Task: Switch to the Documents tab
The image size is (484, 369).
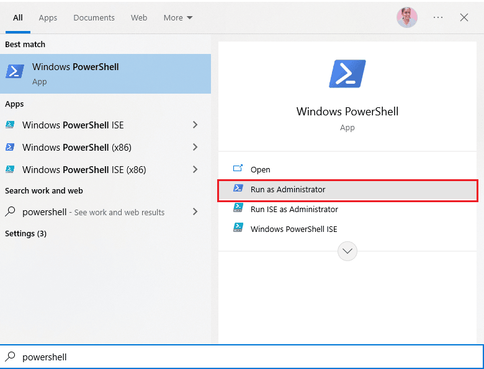Action: click(x=94, y=18)
